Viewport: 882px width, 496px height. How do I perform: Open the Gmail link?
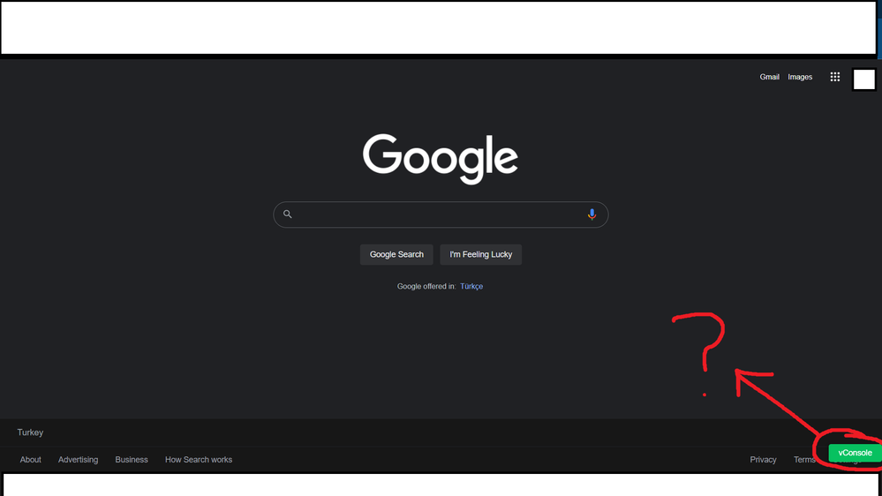click(x=770, y=77)
